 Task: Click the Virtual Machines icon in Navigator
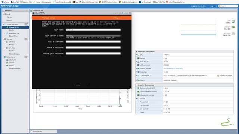tap(5, 24)
